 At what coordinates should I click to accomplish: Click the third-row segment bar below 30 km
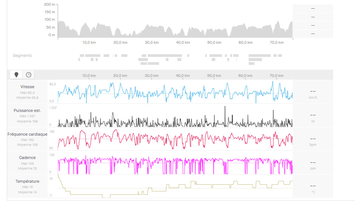pyautogui.click(x=150, y=63)
